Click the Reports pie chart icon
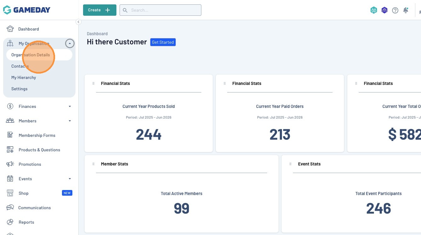Screen dimensions: 421x235 pyautogui.click(x=10, y=222)
